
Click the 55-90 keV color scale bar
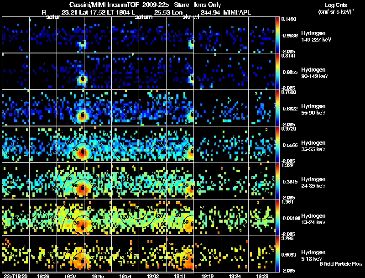tap(277, 108)
